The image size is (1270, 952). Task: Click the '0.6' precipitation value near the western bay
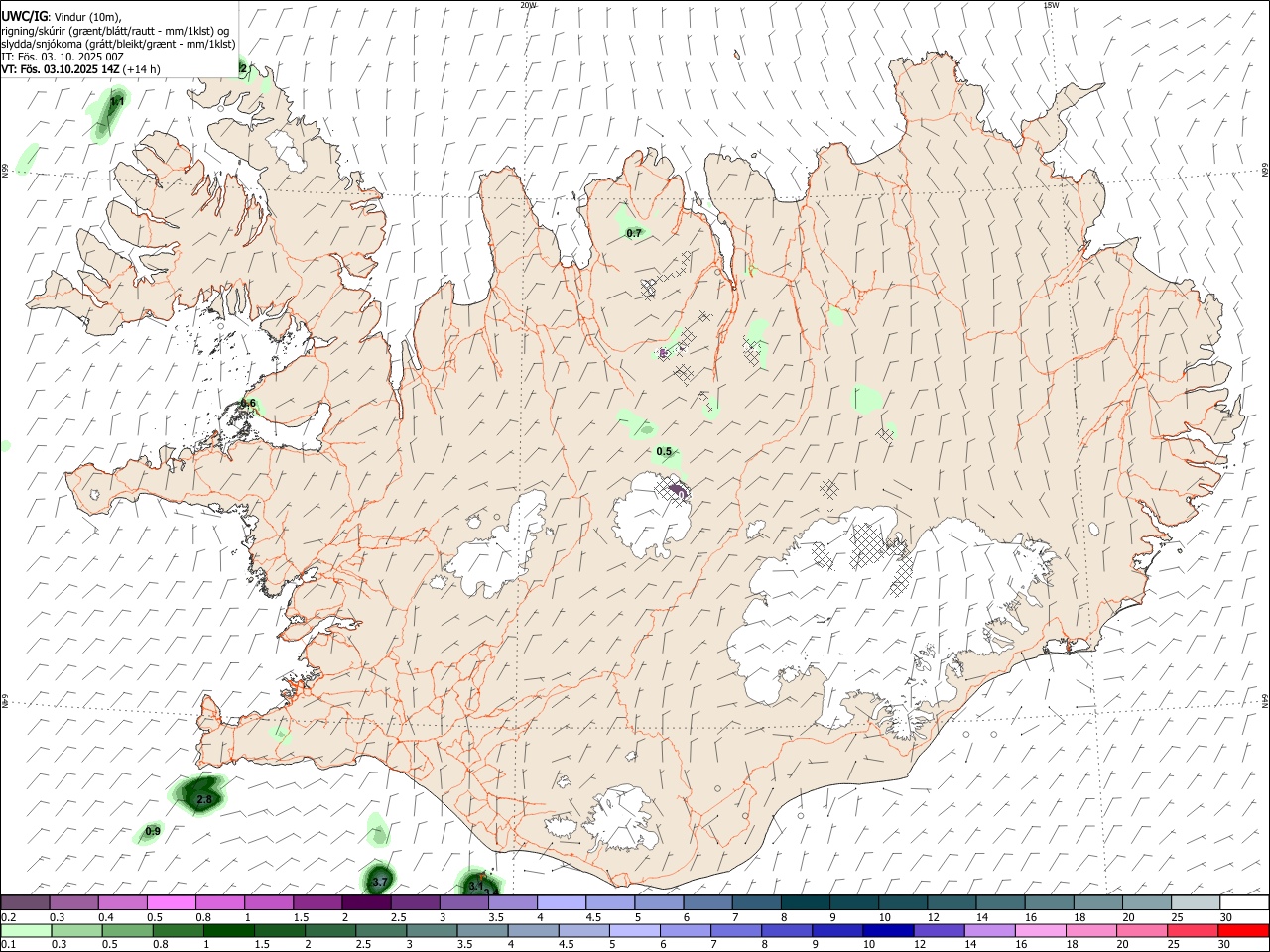[248, 403]
